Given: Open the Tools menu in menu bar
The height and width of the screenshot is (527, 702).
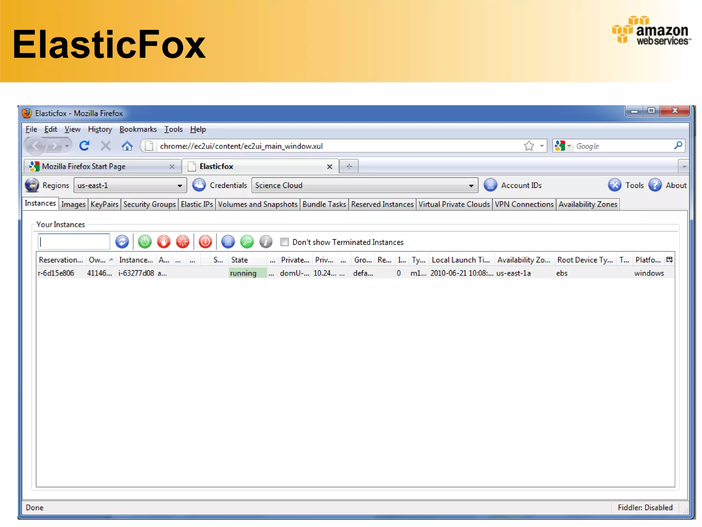Looking at the screenshot, I should click(x=173, y=129).
